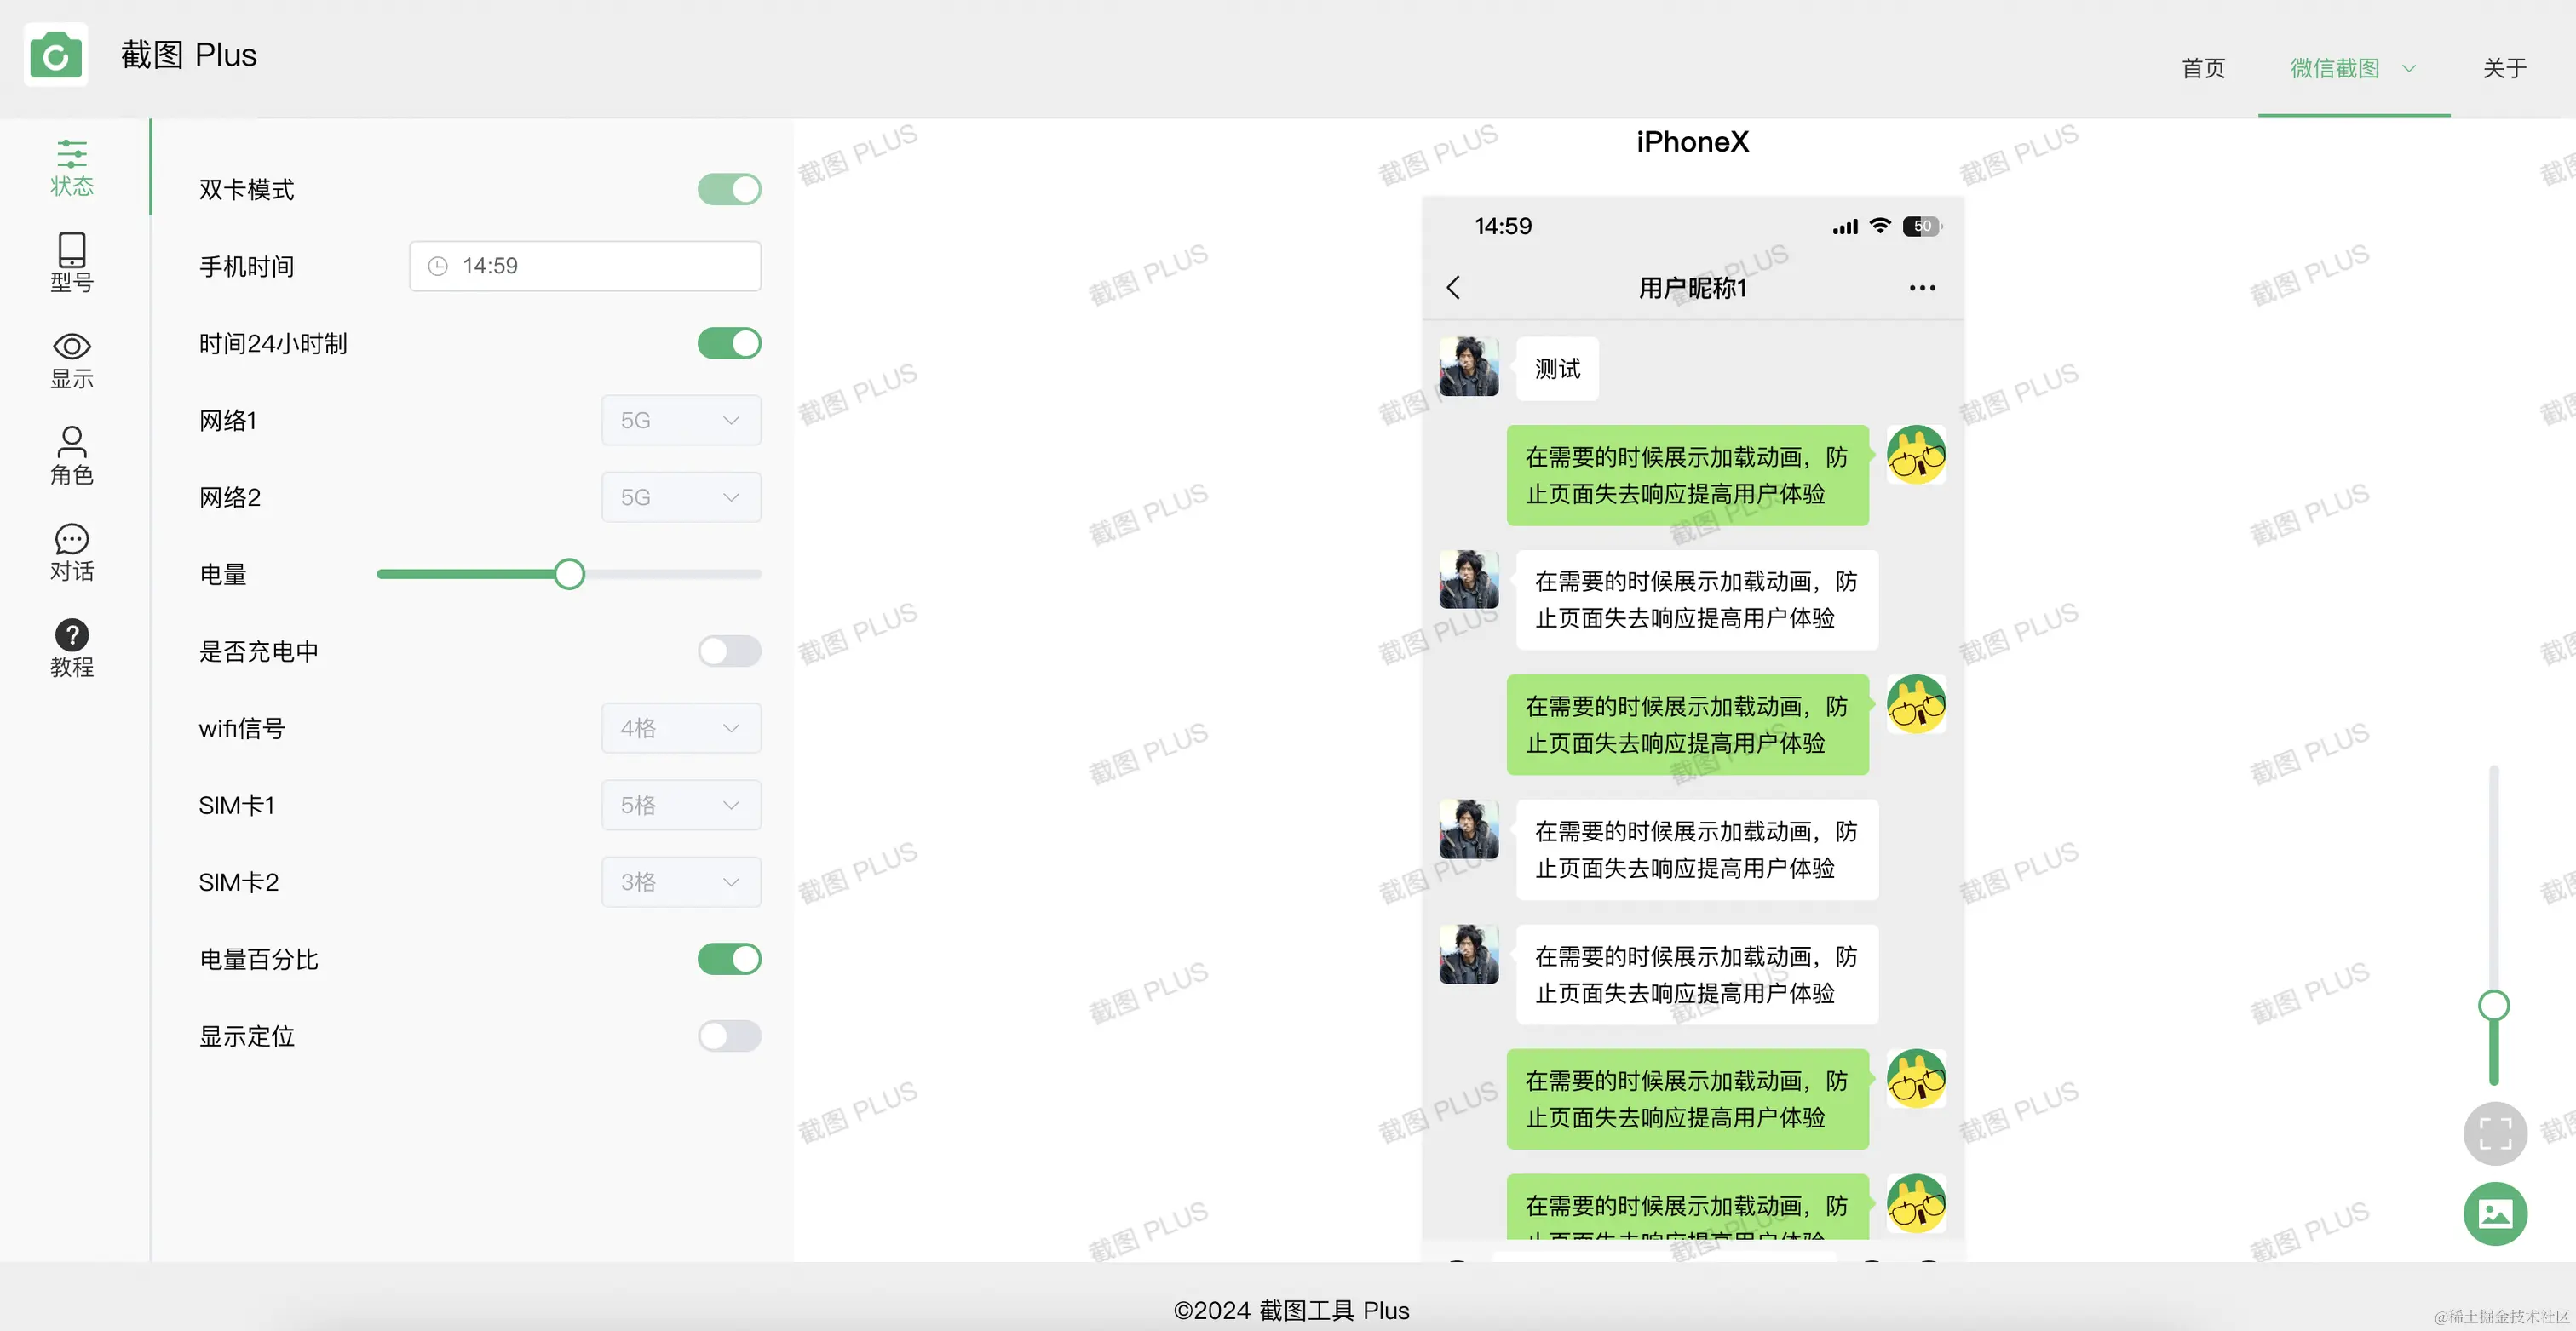This screenshot has height=1331, width=2576.
Task: Open the SIM卡2 3格 dropdown
Action: click(x=681, y=882)
